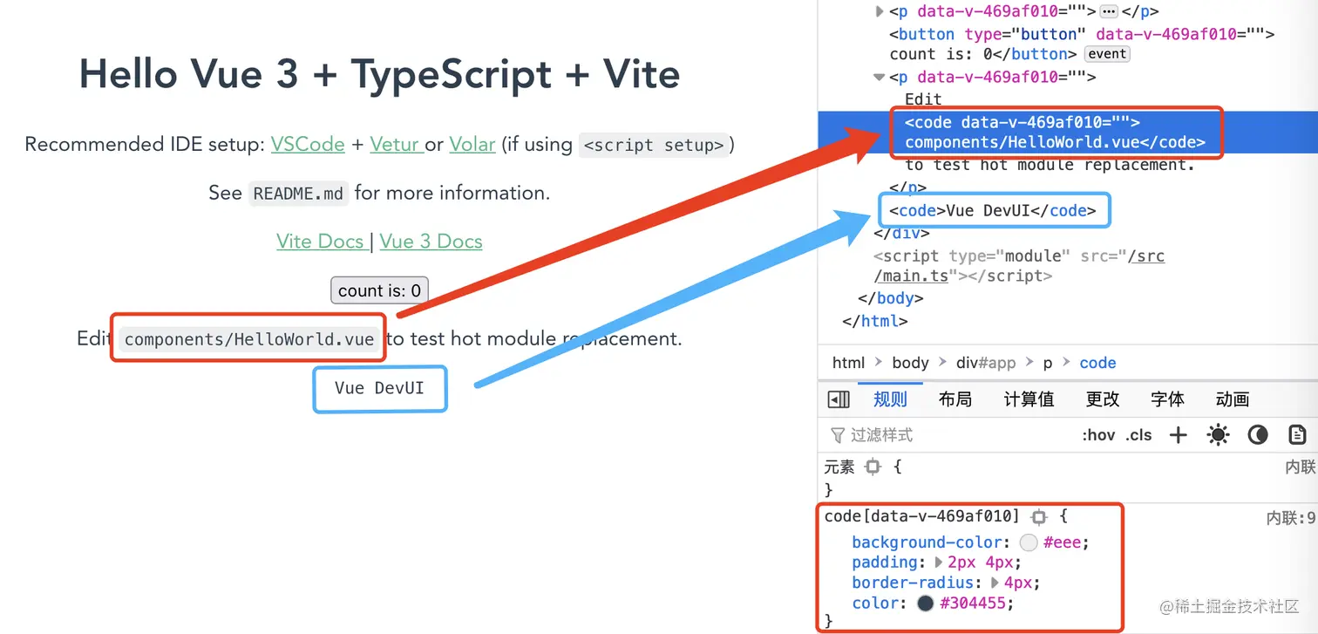Screen dimensions: 1318x634
Task: Toggle the three-pane inspector sidebar icon
Action: [839, 399]
